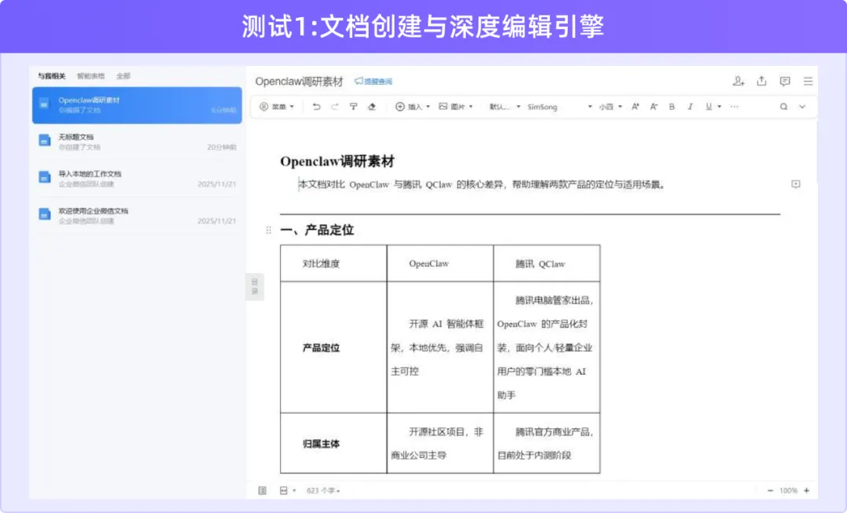
Task: Toggle underline formatting
Action: tap(709, 107)
